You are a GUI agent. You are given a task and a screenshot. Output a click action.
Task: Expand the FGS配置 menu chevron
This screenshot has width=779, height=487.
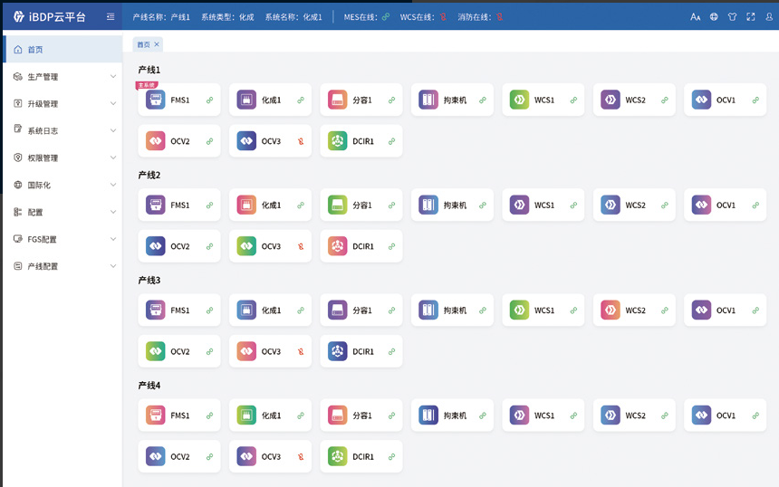point(113,239)
